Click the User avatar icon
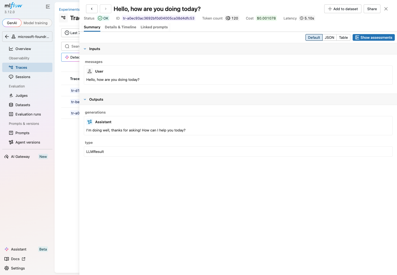 pos(90,71)
